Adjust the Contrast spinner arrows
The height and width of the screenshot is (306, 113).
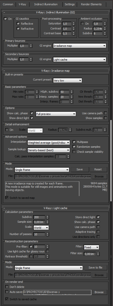[73, 29]
